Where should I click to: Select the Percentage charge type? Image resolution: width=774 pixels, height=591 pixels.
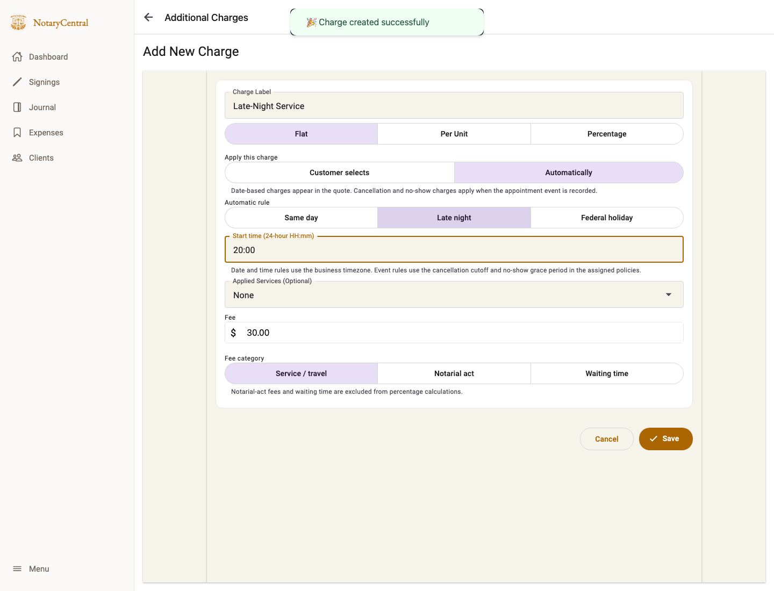point(607,134)
